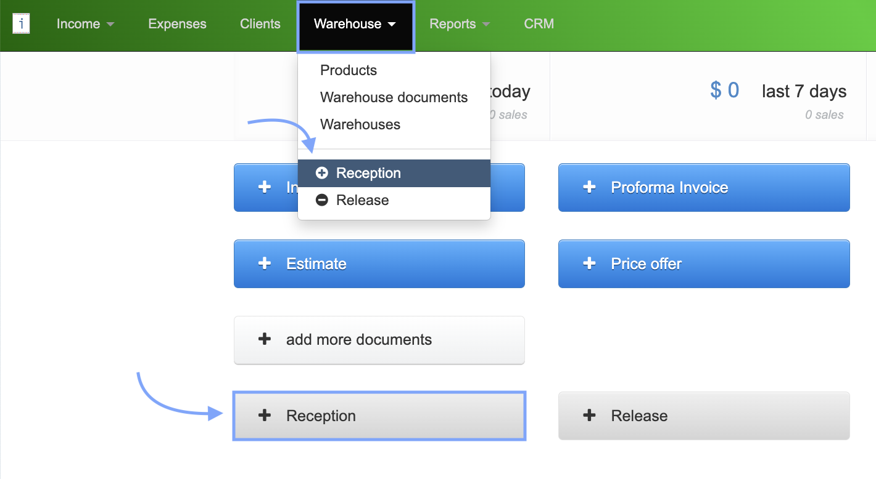The height and width of the screenshot is (479, 876).
Task: Open the Expenses page
Action: tap(177, 24)
